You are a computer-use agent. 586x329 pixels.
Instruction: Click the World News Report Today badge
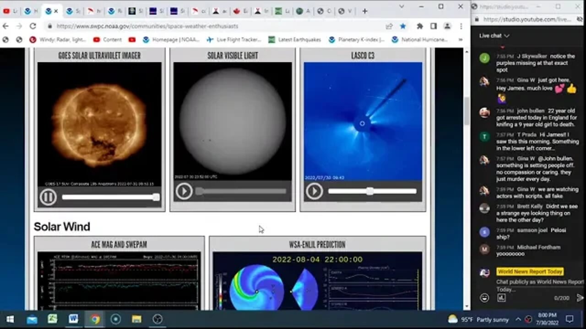tap(530, 271)
